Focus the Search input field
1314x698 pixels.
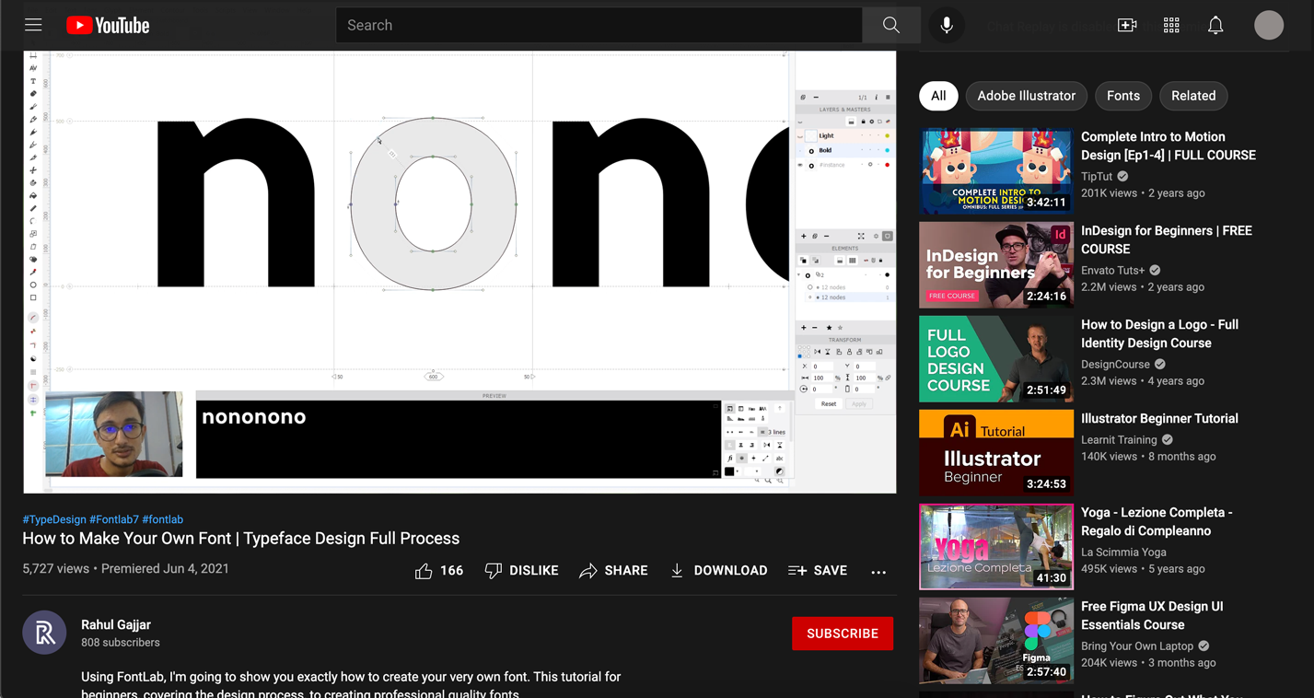pos(599,26)
